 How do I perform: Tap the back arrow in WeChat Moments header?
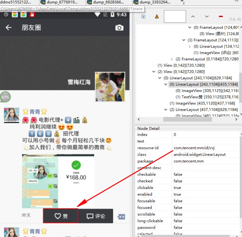(9, 28)
